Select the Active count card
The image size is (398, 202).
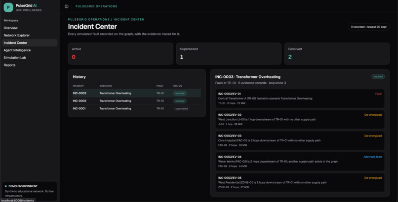tap(120, 53)
